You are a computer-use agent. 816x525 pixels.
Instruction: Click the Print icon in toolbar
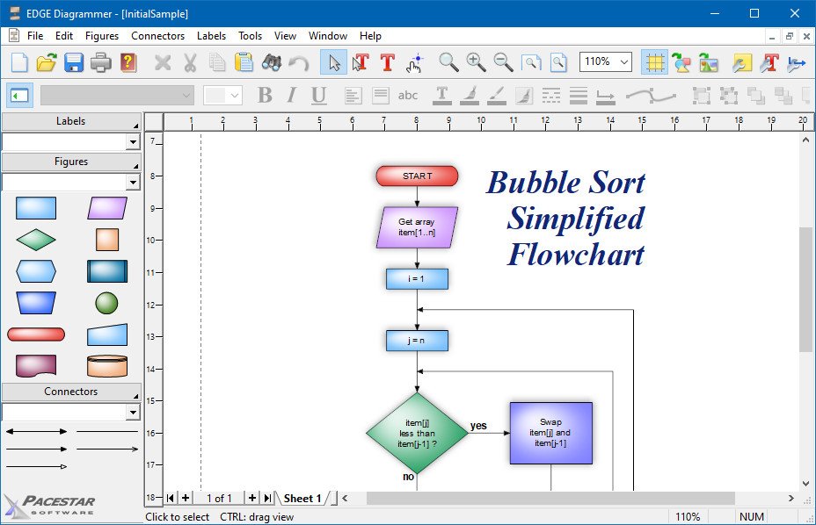[101, 62]
